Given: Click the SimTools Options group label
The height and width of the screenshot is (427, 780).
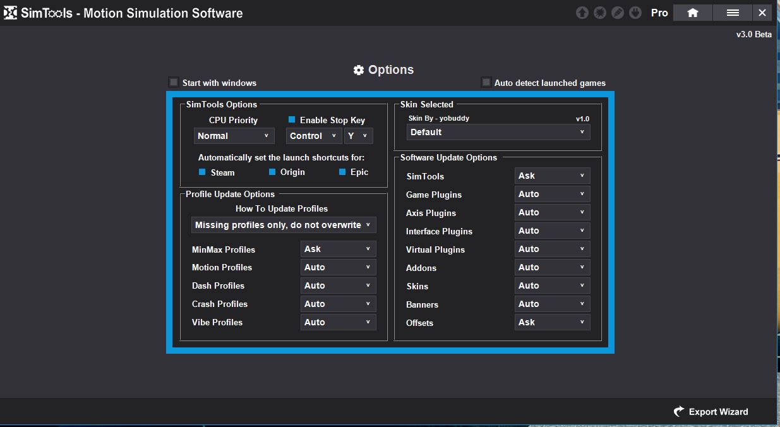Looking at the screenshot, I should (222, 104).
